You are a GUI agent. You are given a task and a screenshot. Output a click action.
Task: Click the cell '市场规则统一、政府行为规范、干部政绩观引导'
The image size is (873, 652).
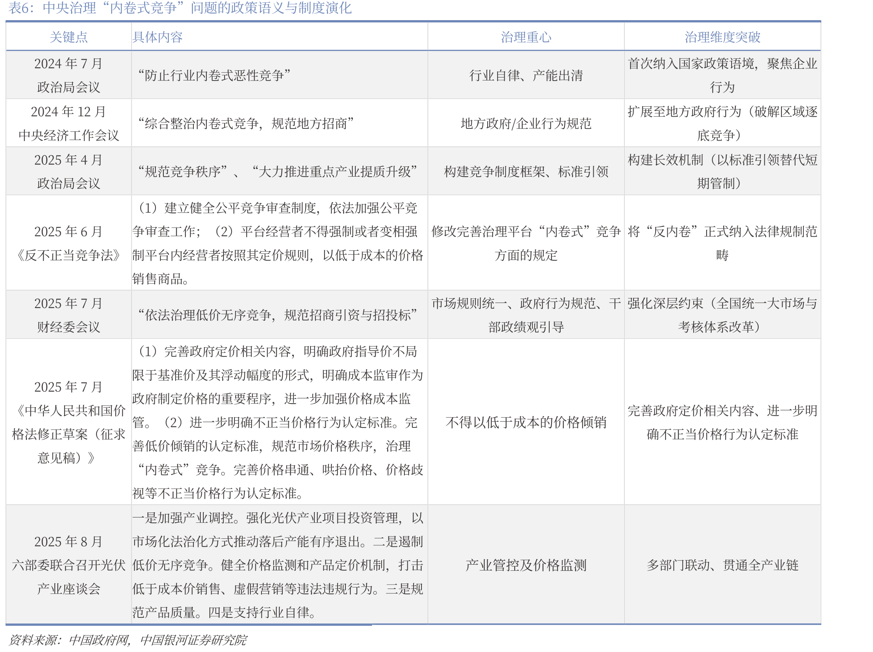point(526,315)
